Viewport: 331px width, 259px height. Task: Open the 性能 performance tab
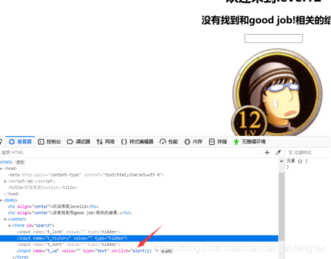click(169, 142)
